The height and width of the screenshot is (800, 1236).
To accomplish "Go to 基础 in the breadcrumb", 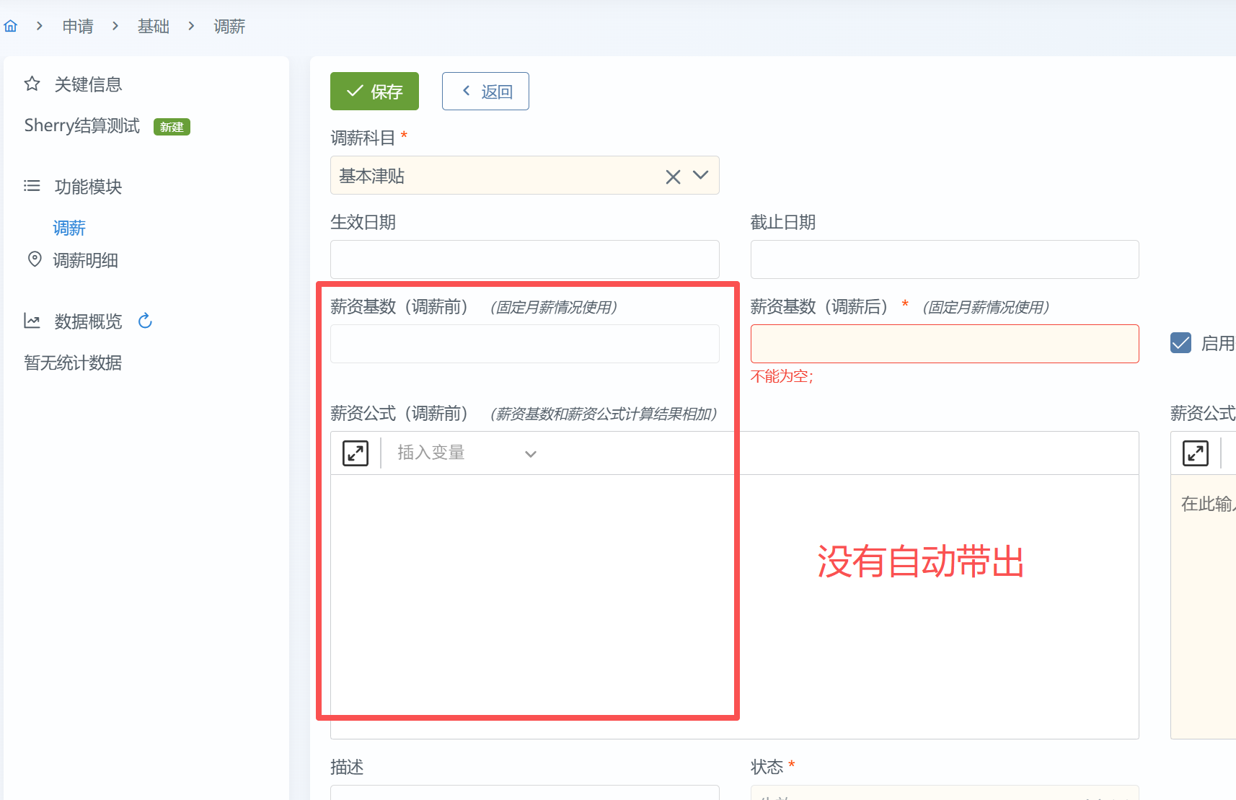I will click(x=154, y=27).
